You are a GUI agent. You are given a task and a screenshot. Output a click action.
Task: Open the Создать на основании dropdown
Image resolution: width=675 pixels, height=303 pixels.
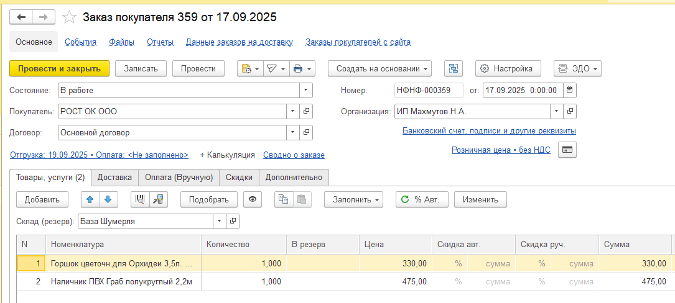(x=379, y=68)
